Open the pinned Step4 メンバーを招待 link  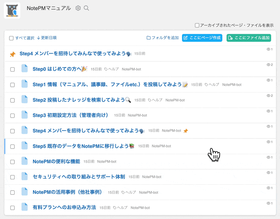coord(75,54)
